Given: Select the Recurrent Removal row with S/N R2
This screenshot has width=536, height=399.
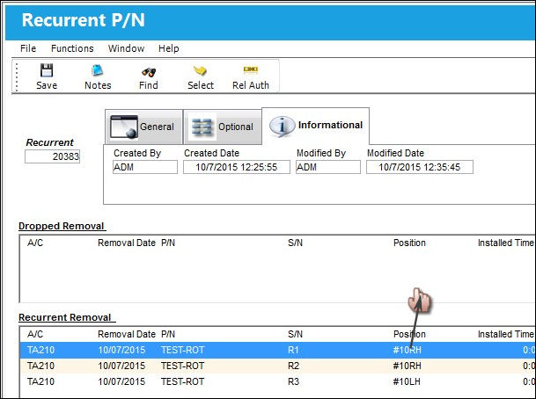Looking at the screenshot, I should [277, 366].
